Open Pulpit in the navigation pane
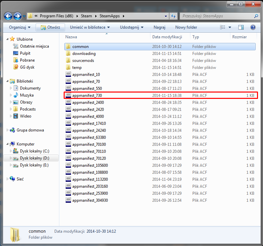 [25, 53]
